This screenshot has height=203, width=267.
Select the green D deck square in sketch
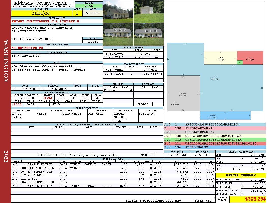[x=240, y=62]
